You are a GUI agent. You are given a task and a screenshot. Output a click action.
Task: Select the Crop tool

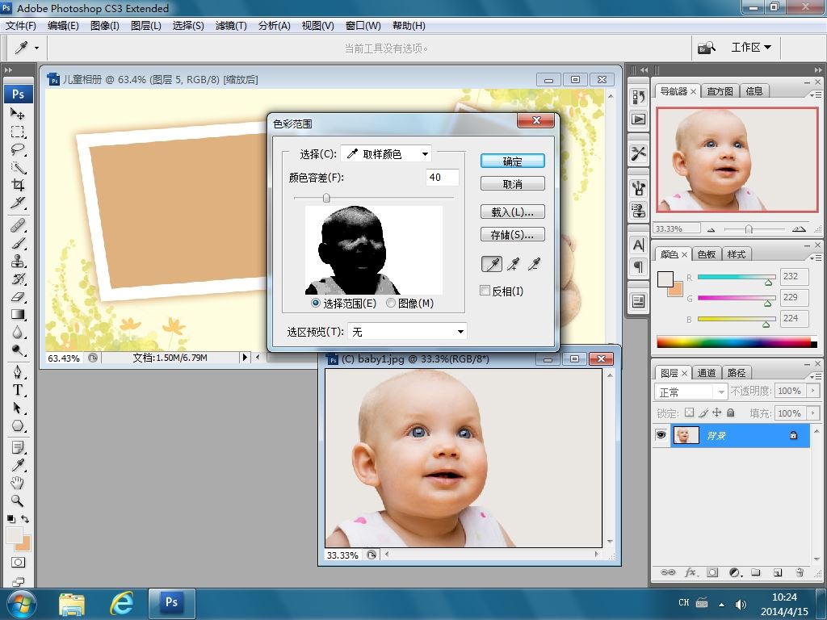[18, 185]
